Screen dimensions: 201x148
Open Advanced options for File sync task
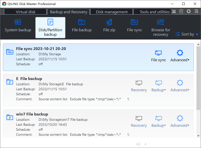(180, 56)
